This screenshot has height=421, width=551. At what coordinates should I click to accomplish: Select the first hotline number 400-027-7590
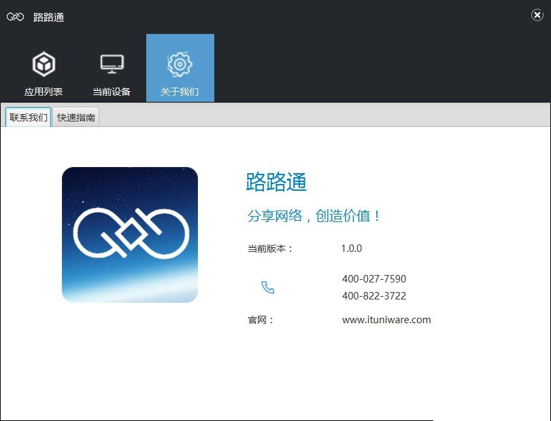373,278
